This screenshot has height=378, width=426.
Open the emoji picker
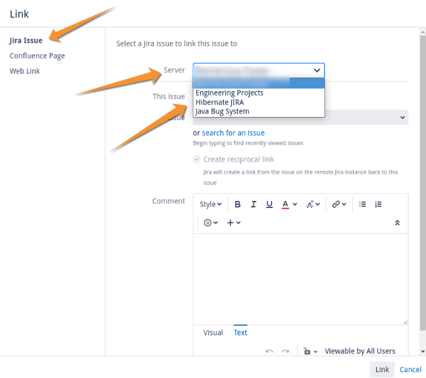[x=211, y=223]
